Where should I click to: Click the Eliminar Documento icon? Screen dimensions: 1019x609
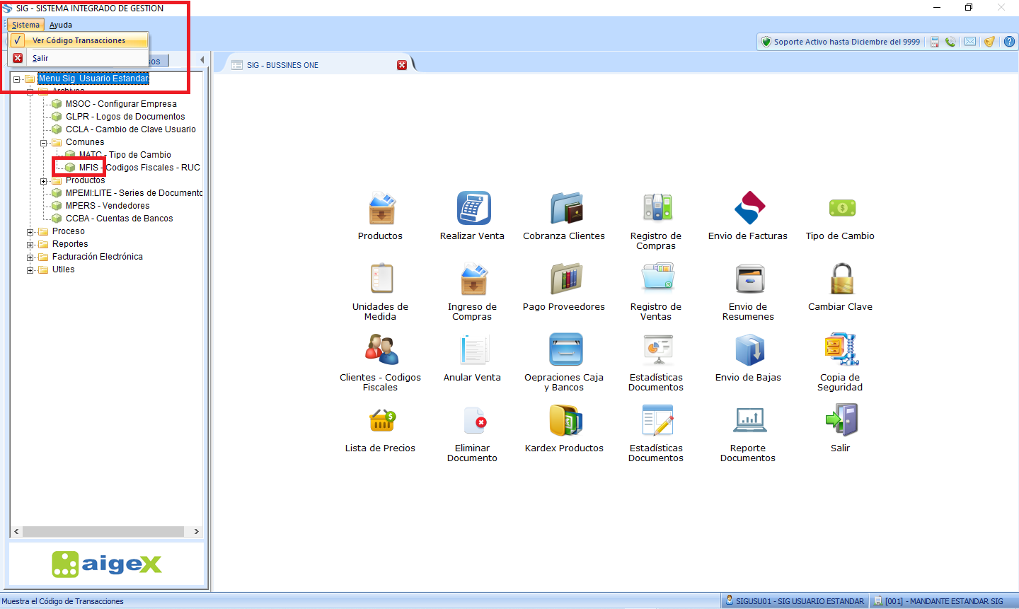pos(473,421)
